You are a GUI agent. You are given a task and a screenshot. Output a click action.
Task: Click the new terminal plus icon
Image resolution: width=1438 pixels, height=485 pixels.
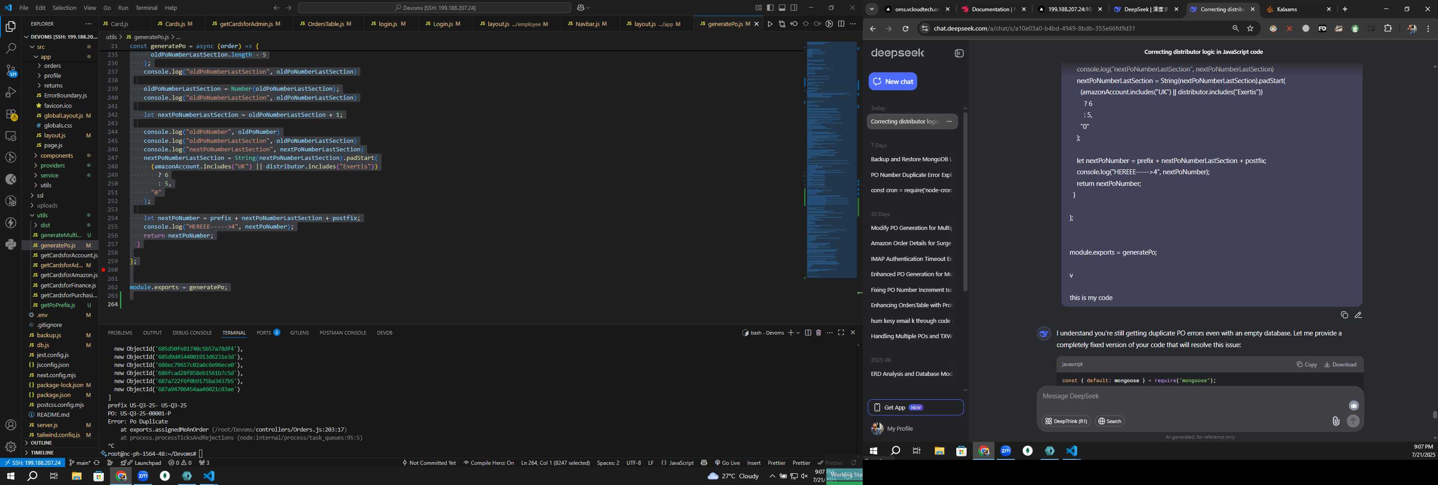790,333
